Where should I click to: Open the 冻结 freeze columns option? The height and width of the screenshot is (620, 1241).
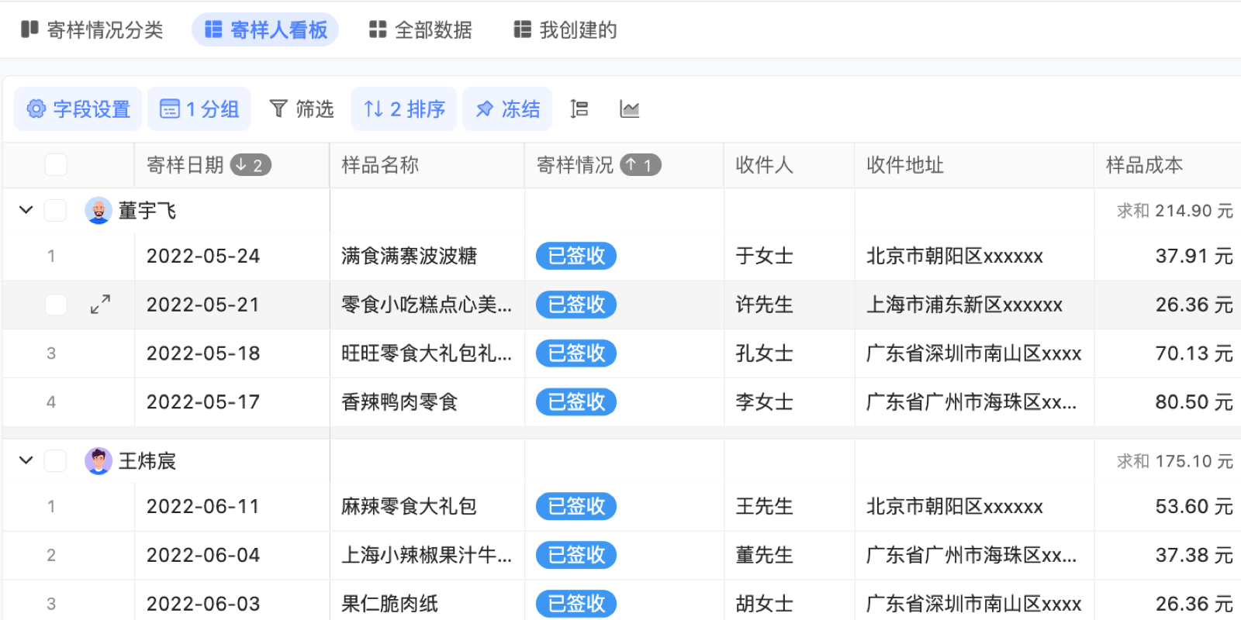point(507,109)
